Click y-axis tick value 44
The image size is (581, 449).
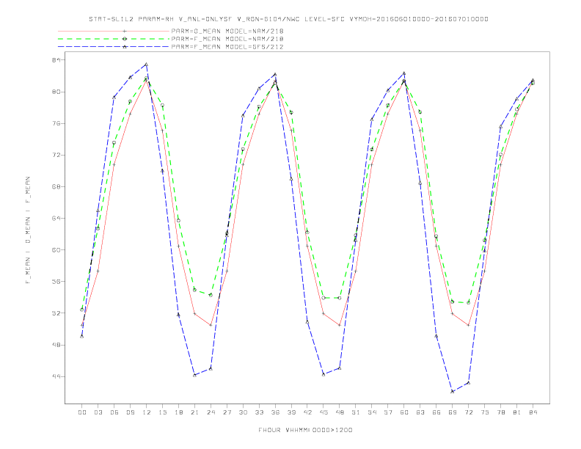click(x=56, y=376)
